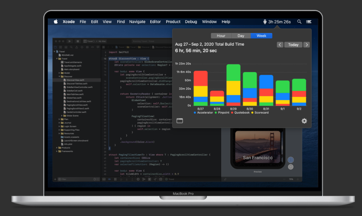The width and height of the screenshot is (362, 216).
Task: Click the build timer menu bar icon
Action: pyautogui.click(x=277, y=22)
